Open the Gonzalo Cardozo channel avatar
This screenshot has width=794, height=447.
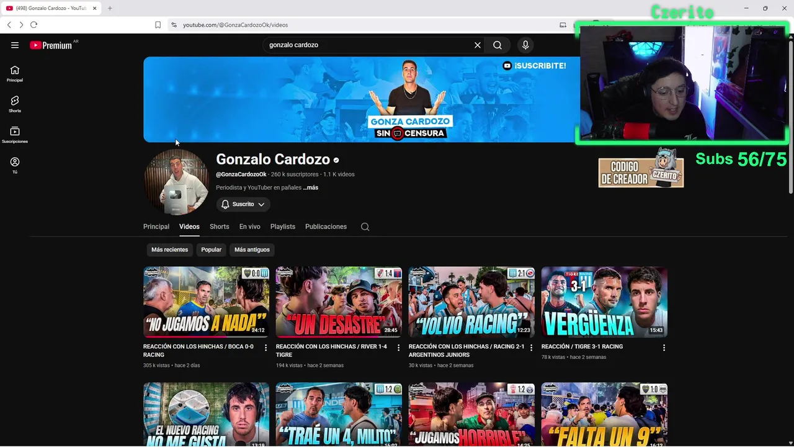pyautogui.click(x=176, y=182)
